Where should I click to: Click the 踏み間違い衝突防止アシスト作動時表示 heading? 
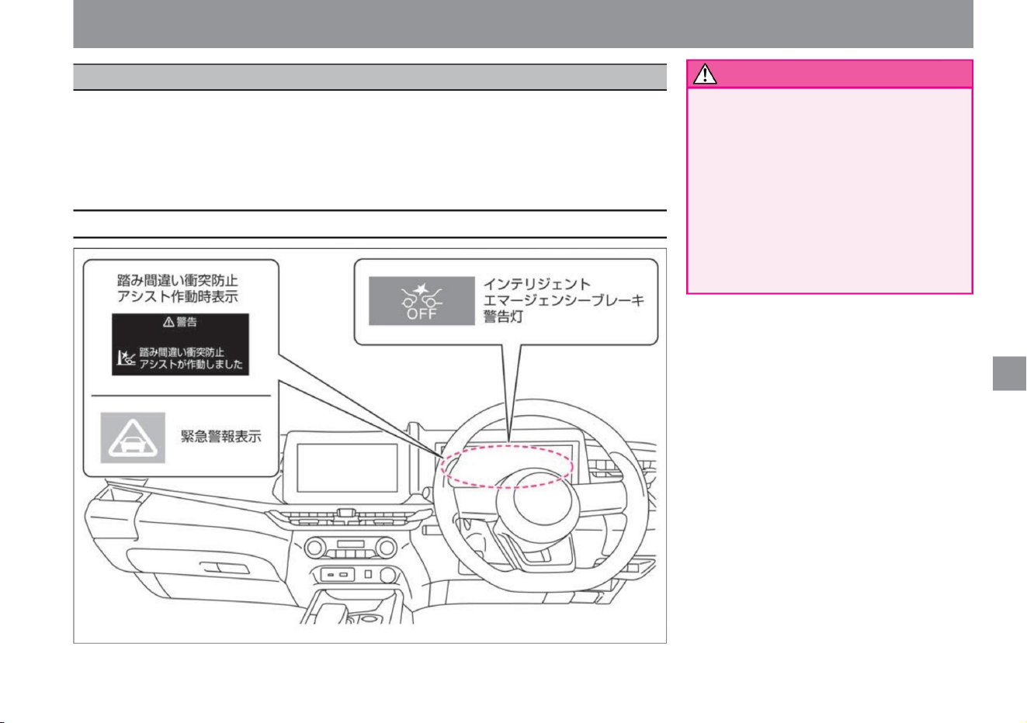[178, 288]
